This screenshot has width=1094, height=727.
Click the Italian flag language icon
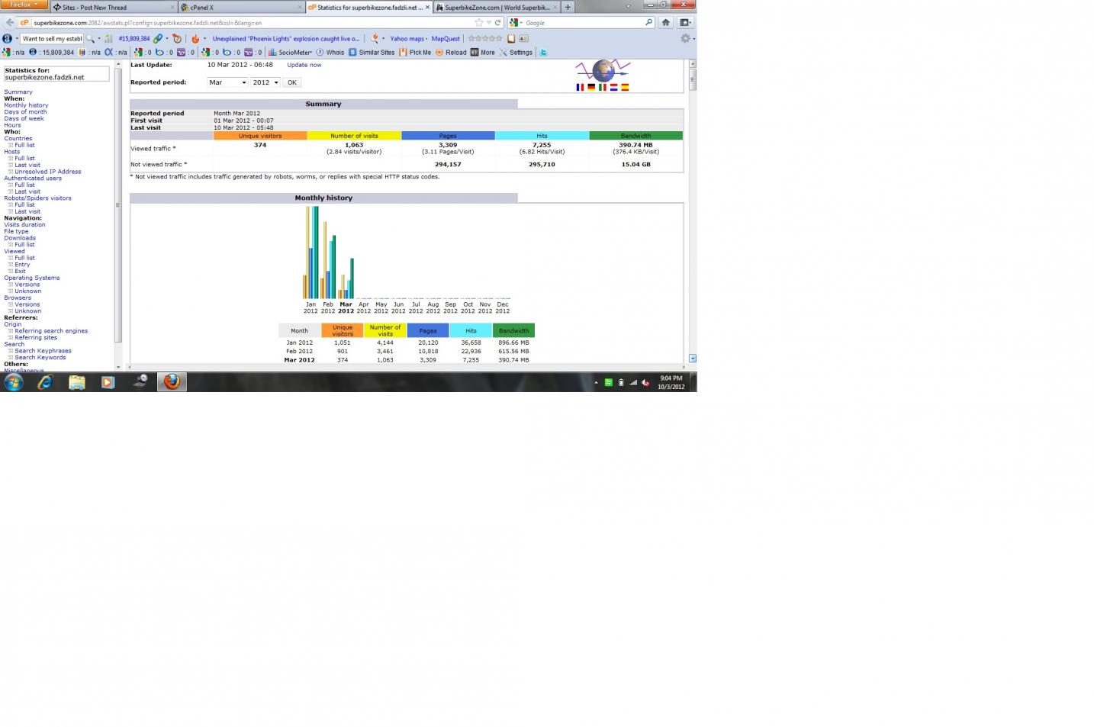click(x=603, y=87)
